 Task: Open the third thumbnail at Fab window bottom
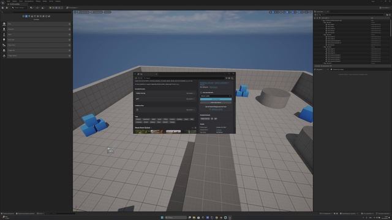[173, 131]
